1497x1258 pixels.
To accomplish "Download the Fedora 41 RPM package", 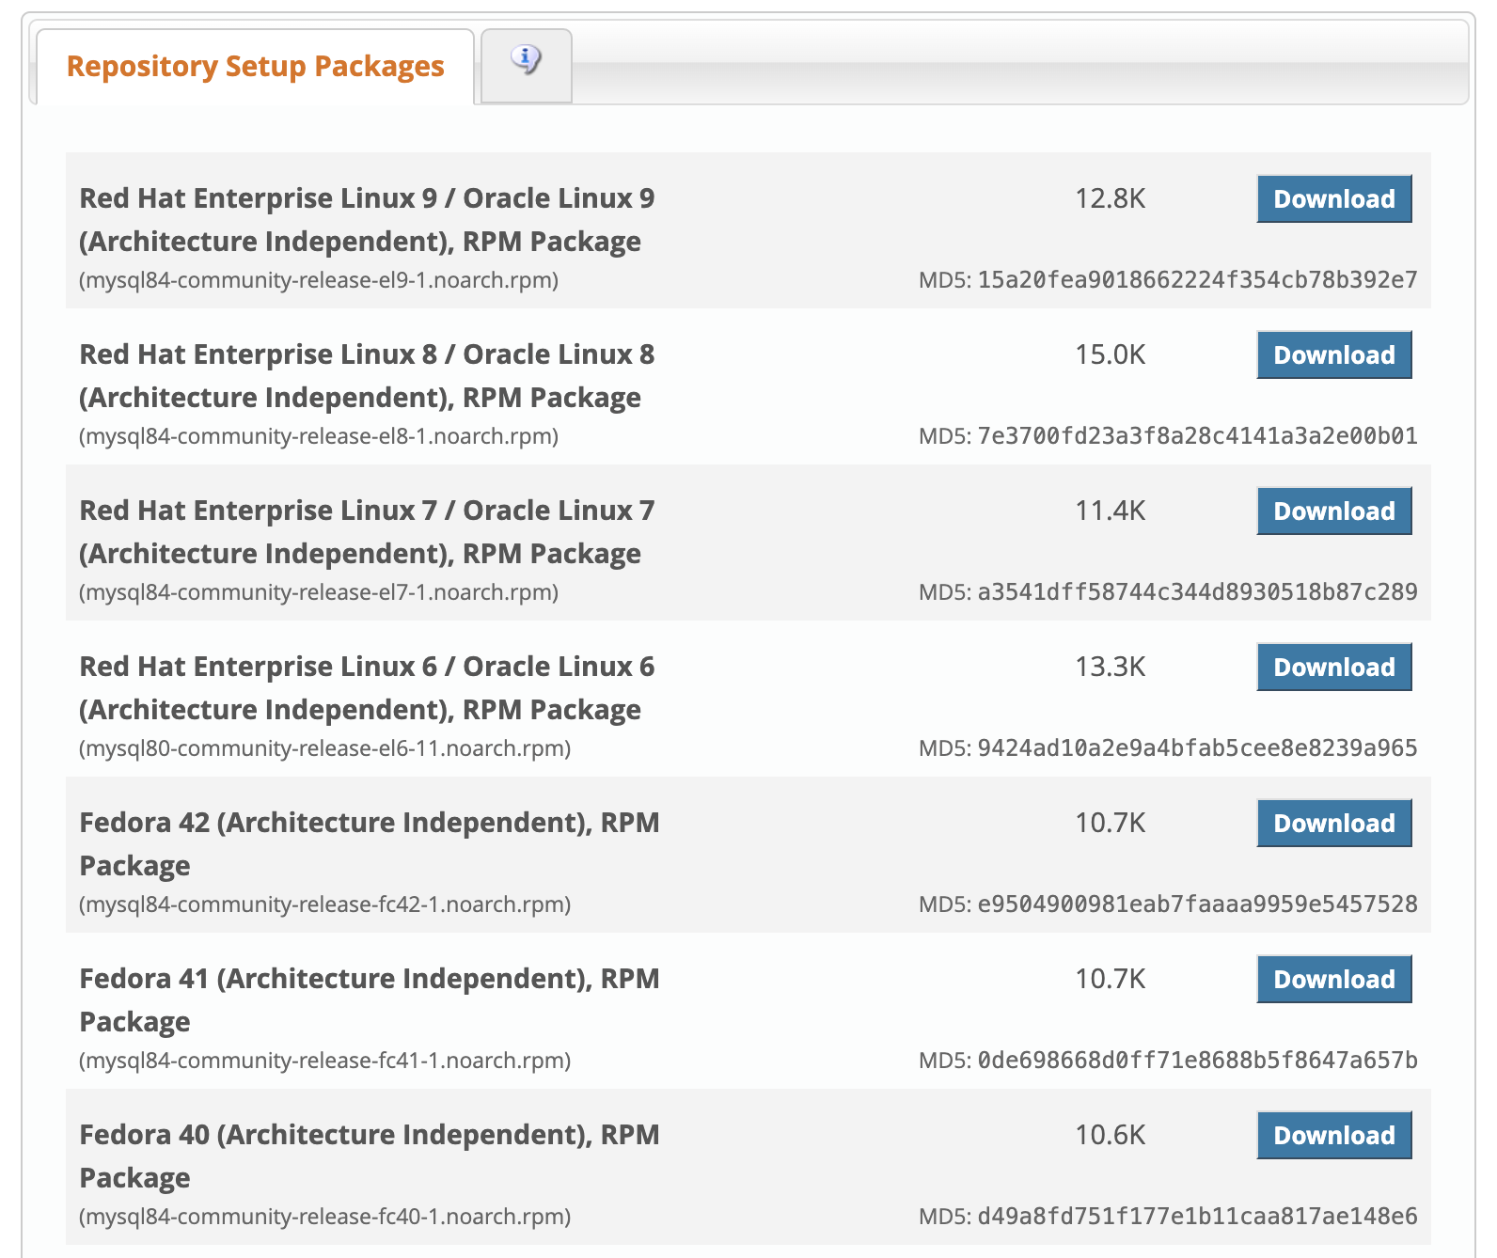I will point(1333,980).
